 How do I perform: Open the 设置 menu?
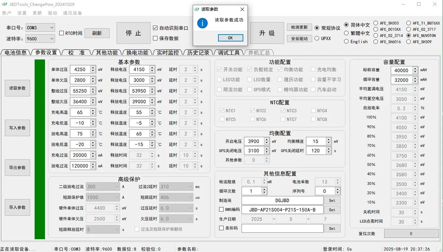click(22, 13)
